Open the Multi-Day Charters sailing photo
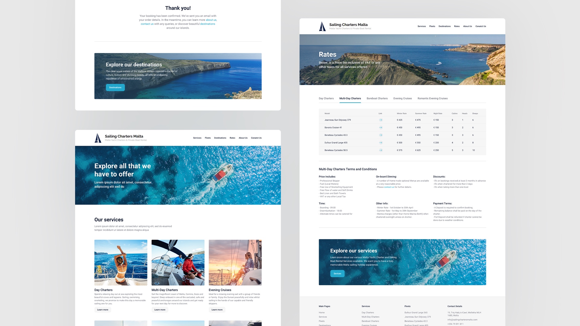Screen dimensions: 580x326 [x=178, y=263]
